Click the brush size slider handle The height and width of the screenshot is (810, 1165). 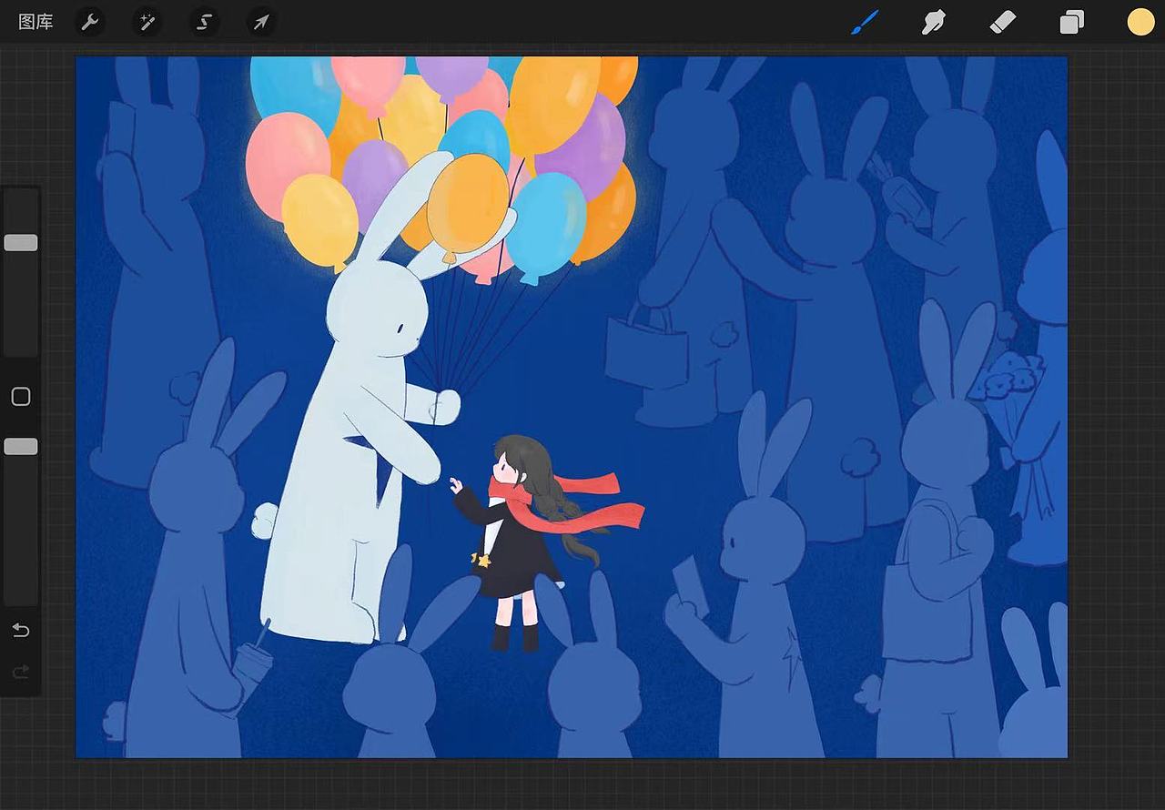point(21,242)
